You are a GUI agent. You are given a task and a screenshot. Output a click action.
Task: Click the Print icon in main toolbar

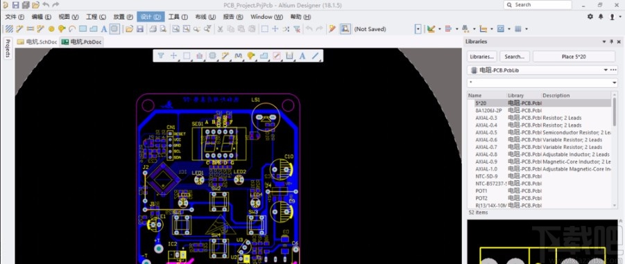pos(153,28)
